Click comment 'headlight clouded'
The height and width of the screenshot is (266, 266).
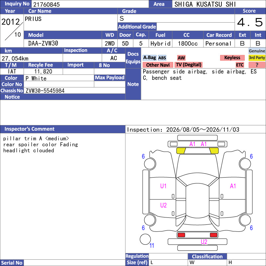pyautogui.click(x=29, y=151)
